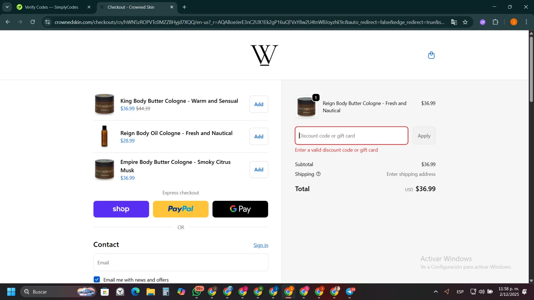This screenshot has width=534, height=300.
Task: Bookmark this tab with star icon
Action: tap(465, 22)
